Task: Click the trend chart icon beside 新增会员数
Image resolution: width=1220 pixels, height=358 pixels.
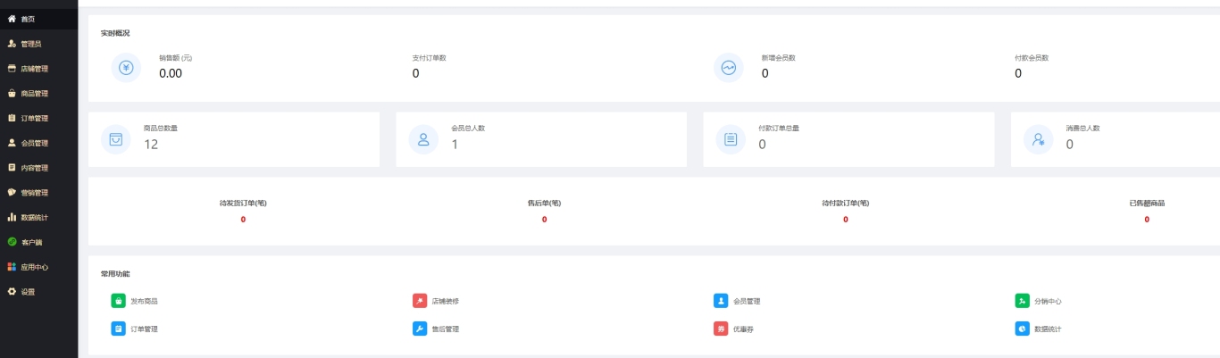Action: coord(729,67)
